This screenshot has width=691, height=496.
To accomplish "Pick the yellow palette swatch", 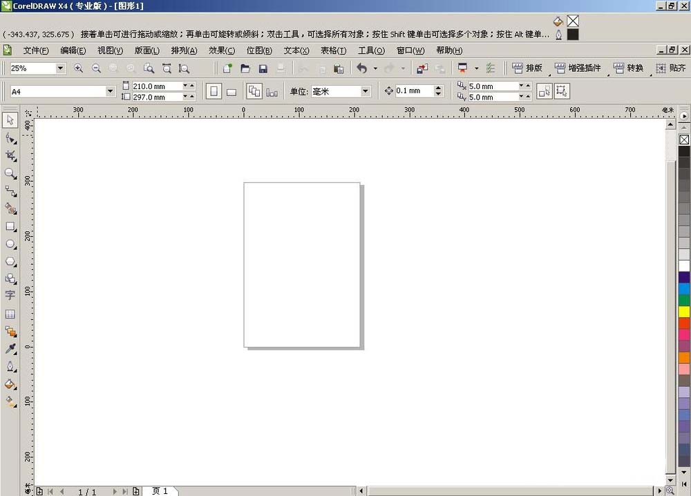I will point(684,312).
